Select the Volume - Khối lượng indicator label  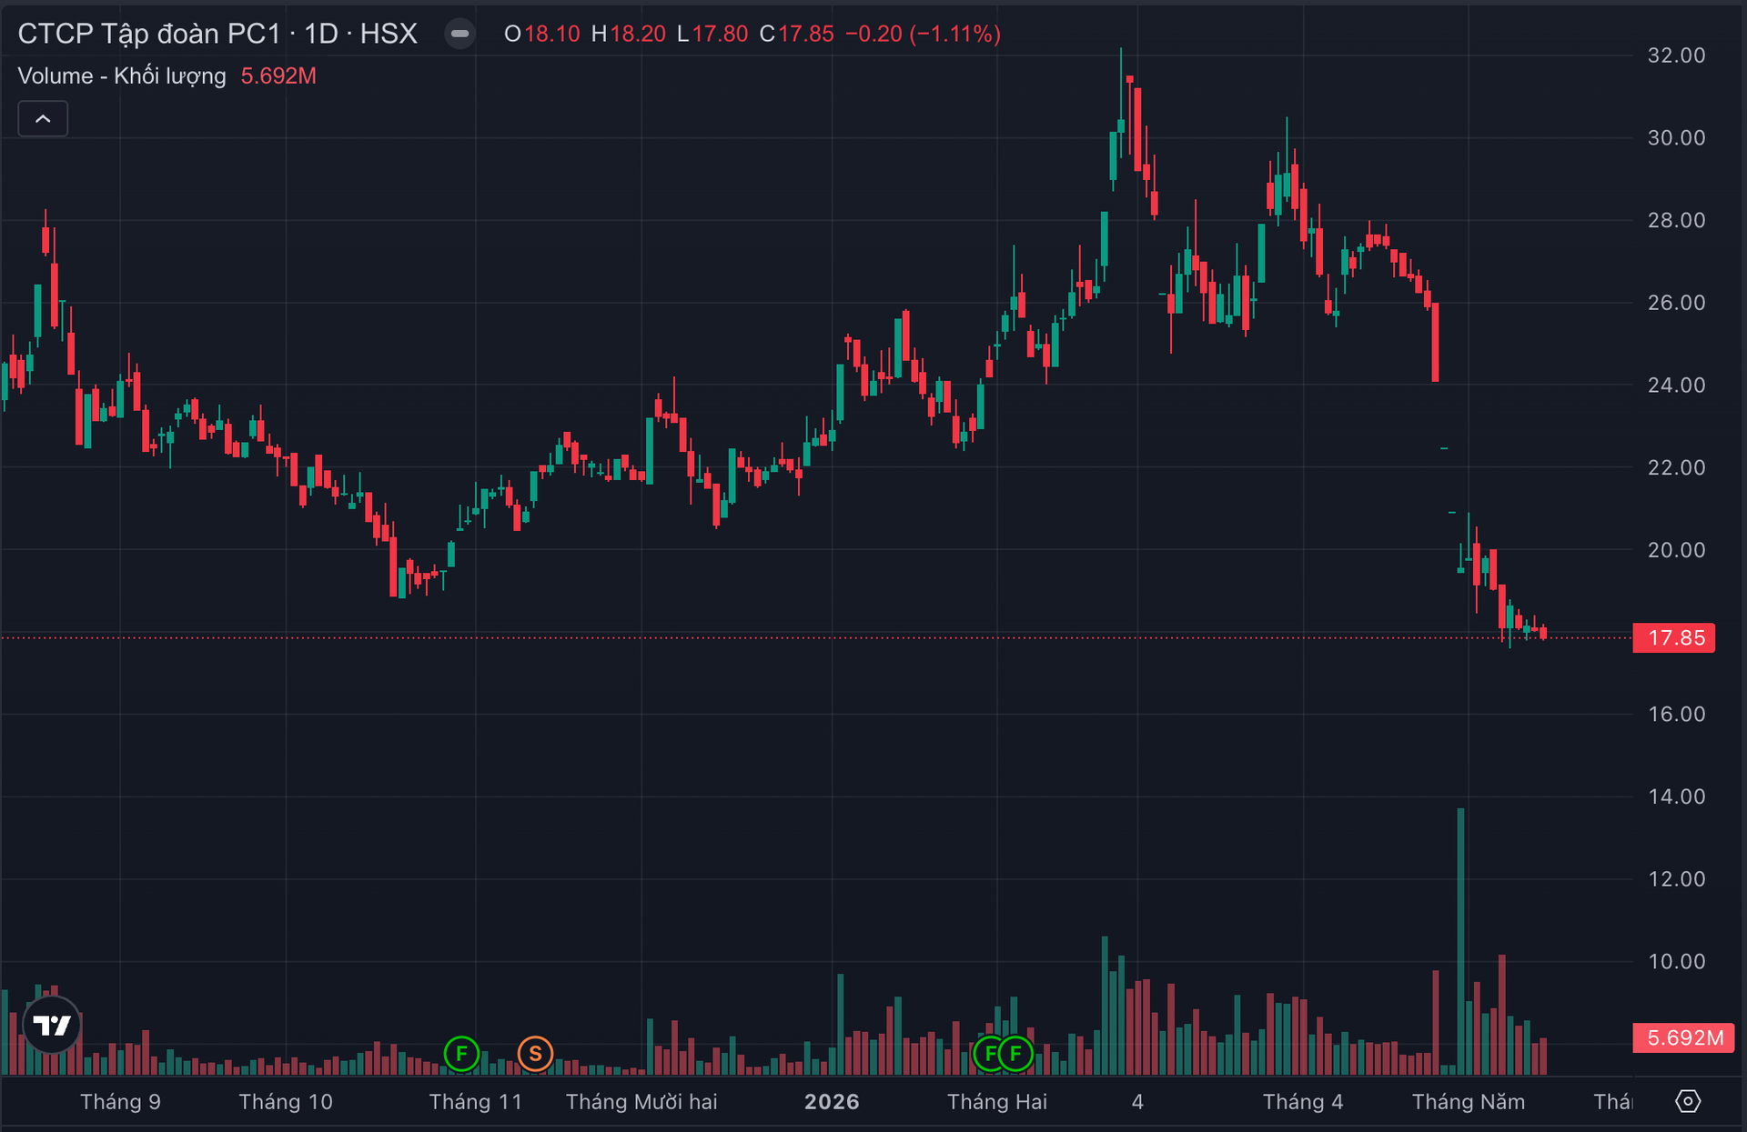pos(122,75)
